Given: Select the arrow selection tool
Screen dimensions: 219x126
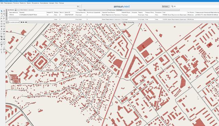Looking at the screenshot, I should pos(1,11).
